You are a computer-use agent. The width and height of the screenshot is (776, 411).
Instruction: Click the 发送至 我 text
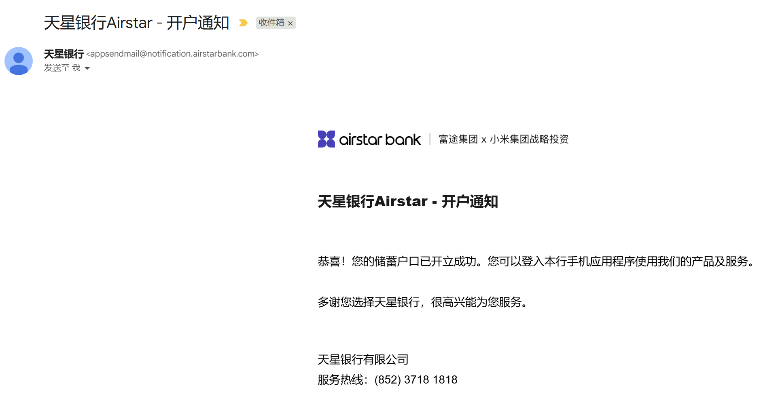62,68
